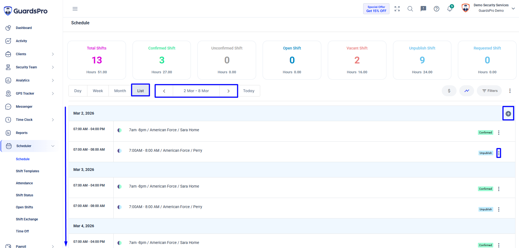Switch to Day view
519x248 pixels.
[78, 91]
